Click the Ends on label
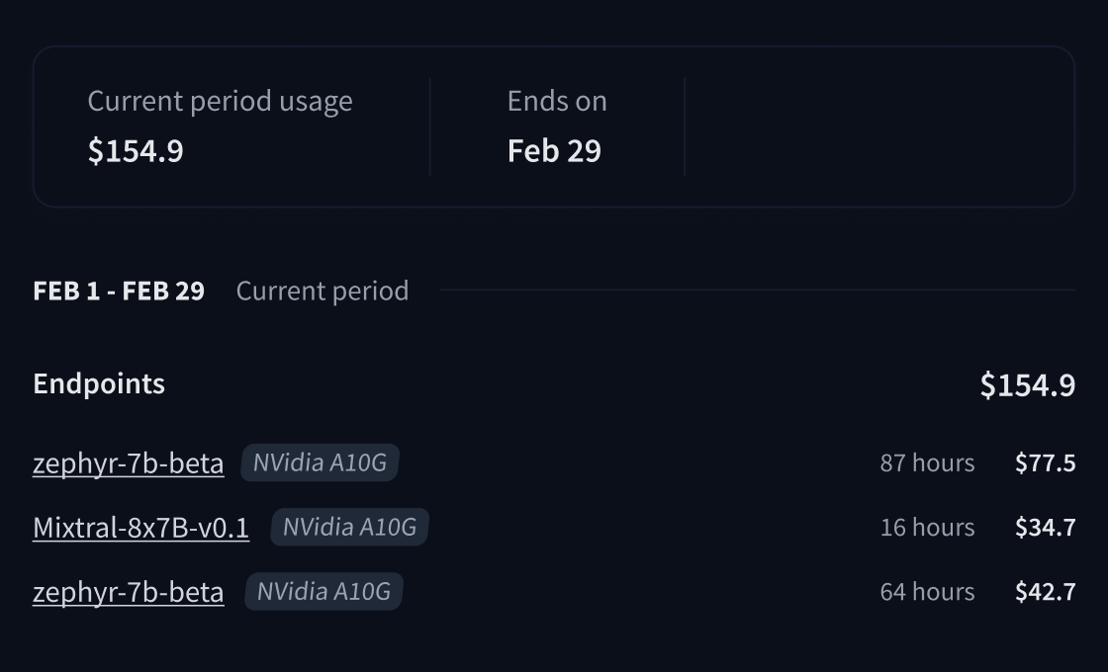The image size is (1108, 672). coord(557,101)
